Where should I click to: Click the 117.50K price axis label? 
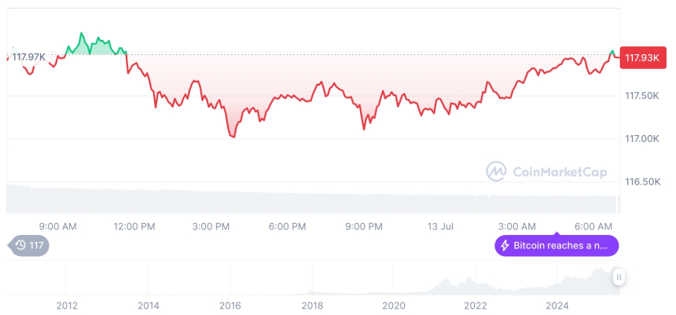point(643,96)
